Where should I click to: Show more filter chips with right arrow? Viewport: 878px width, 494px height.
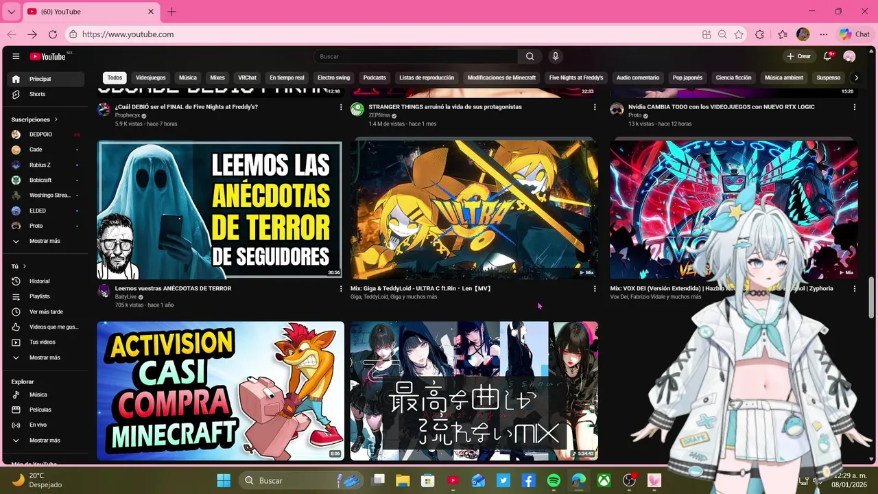click(855, 78)
